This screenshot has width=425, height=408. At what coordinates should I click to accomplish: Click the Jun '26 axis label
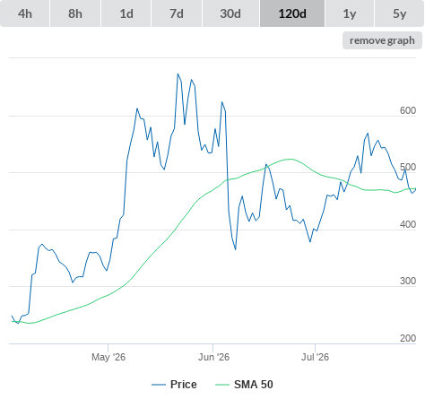pos(213,357)
